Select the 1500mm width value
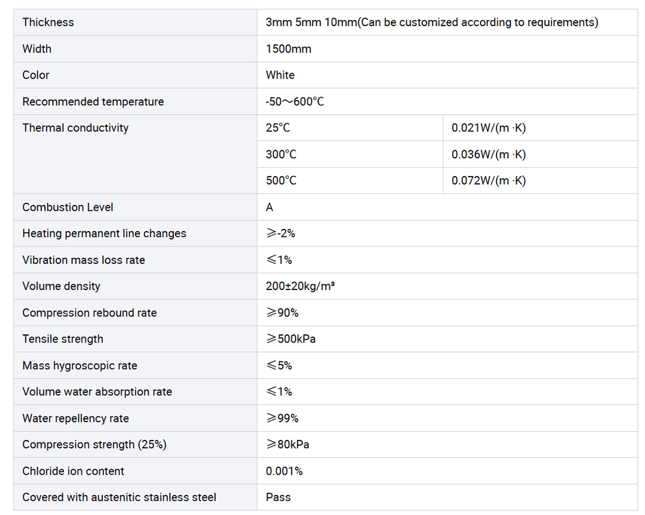Image resolution: width=645 pixels, height=515 pixels. tap(288, 49)
